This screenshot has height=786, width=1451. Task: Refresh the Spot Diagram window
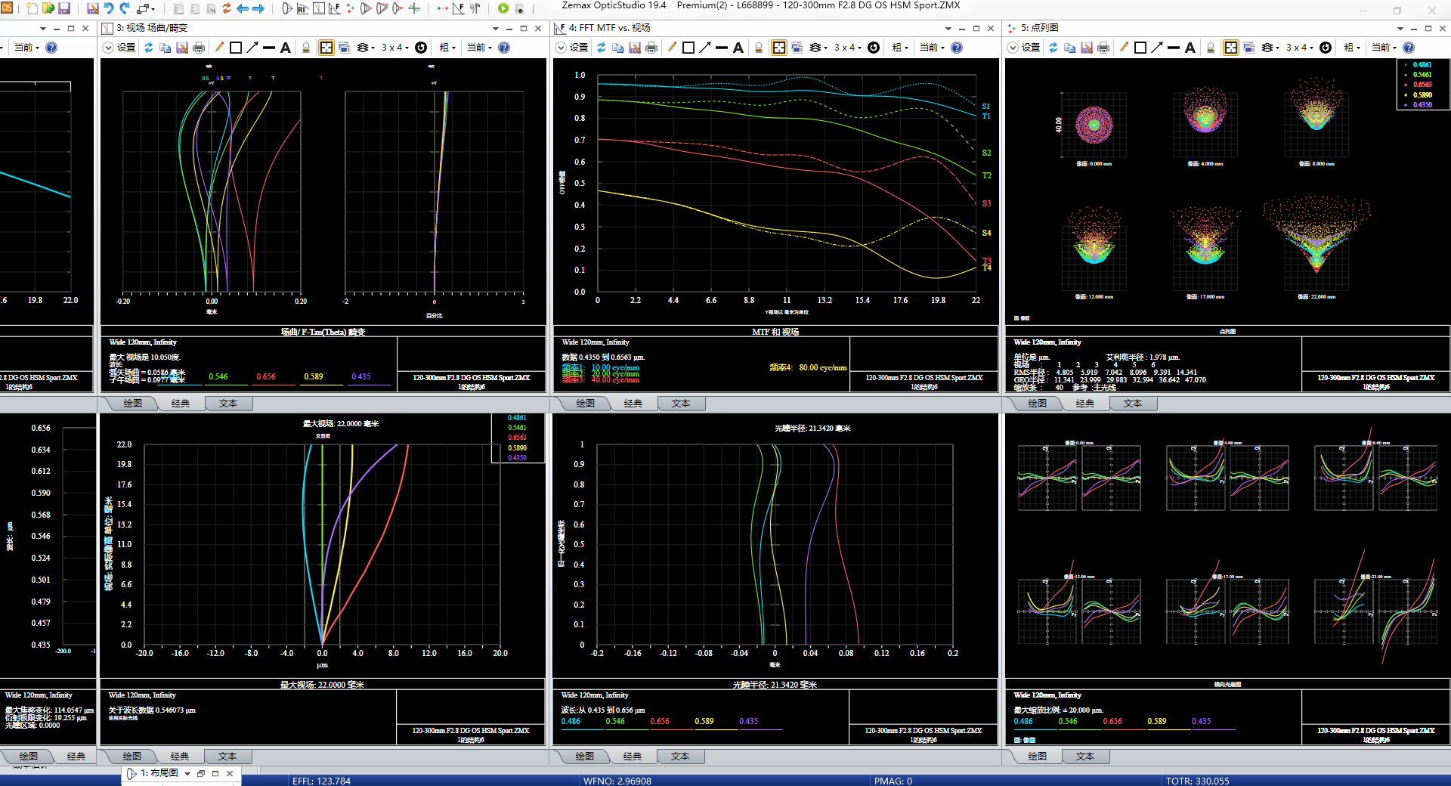click(1053, 48)
